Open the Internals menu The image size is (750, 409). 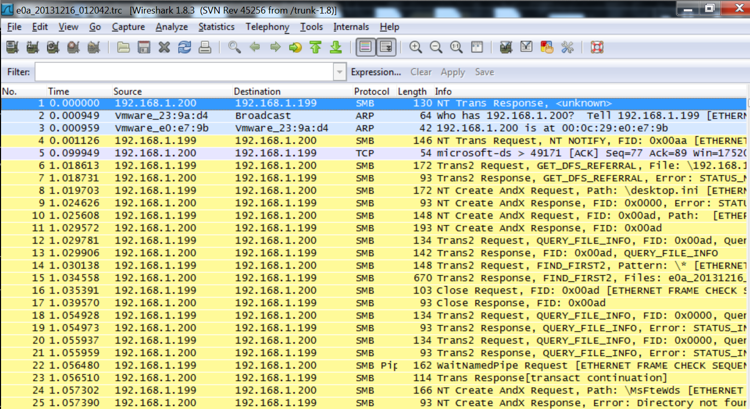(x=351, y=27)
